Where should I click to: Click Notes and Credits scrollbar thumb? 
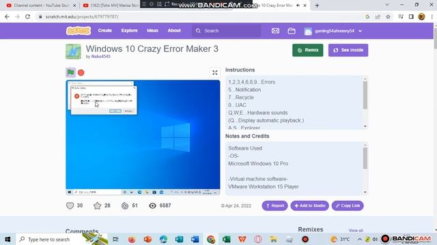pyautogui.click(x=365, y=158)
